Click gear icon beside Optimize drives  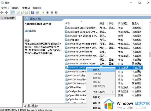click(x=66, y=99)
